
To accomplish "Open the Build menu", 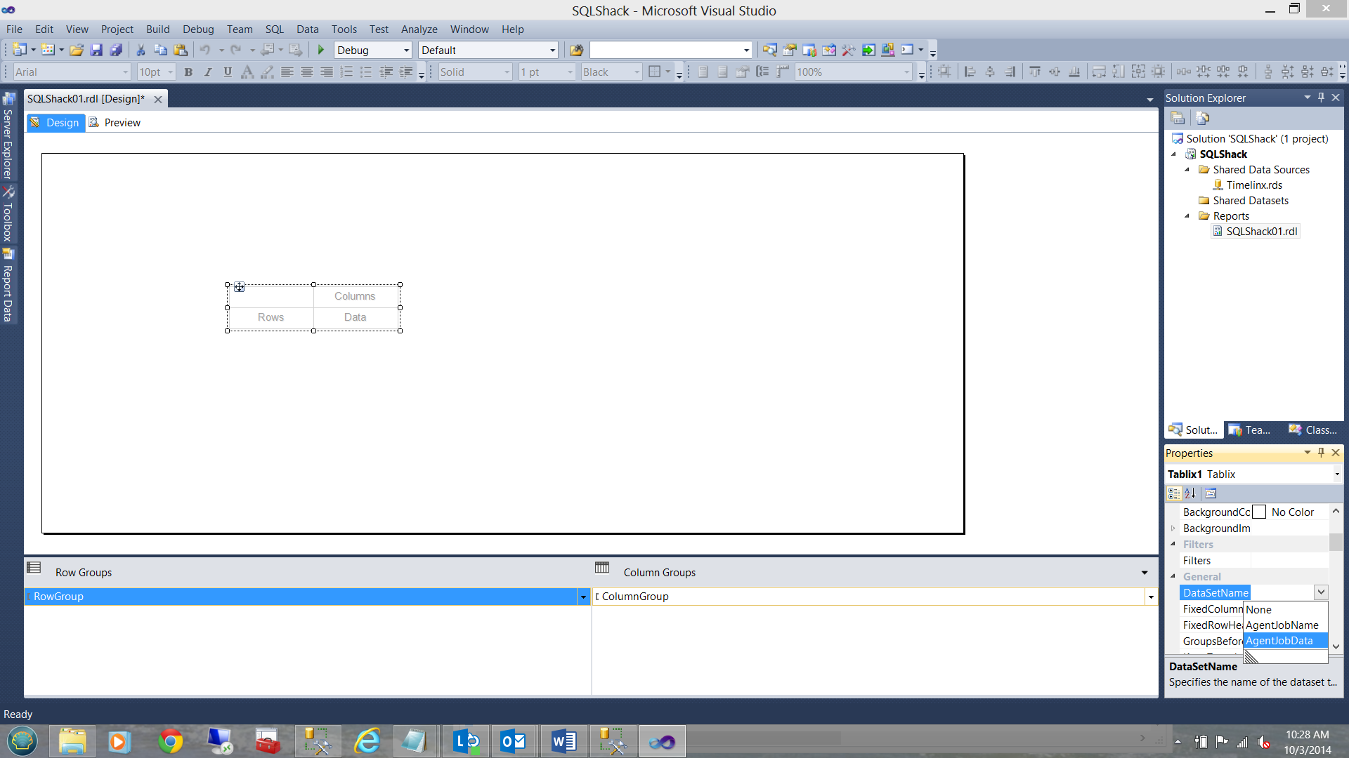I will click(x=157, y=29).
